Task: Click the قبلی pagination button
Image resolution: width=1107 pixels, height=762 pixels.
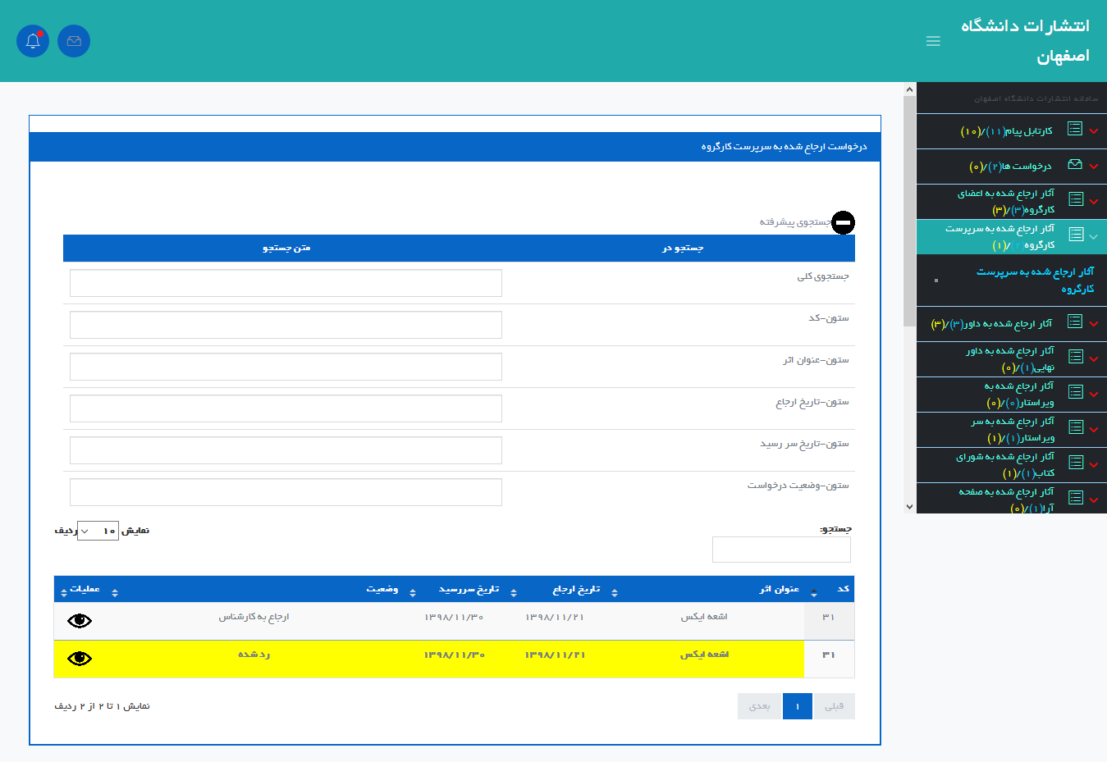Action: click(x=834, y=706)
